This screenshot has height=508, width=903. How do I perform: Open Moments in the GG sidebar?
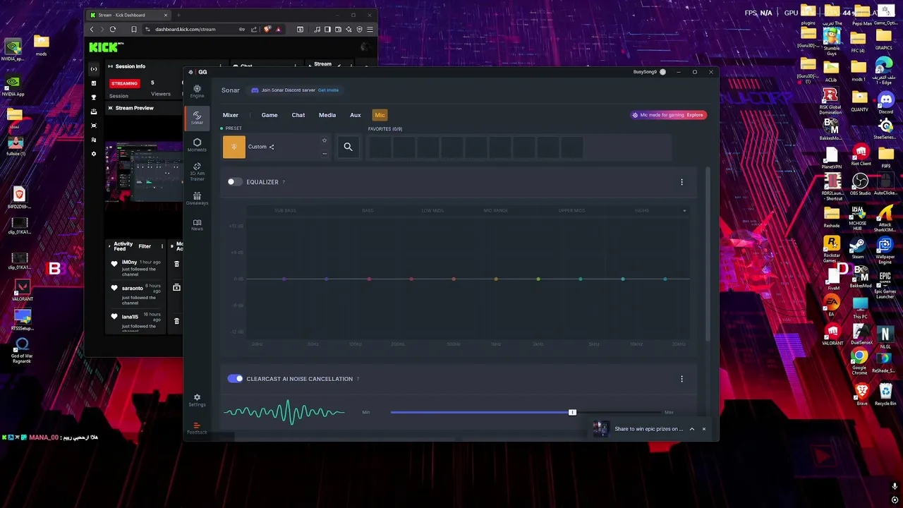(197, 145)
